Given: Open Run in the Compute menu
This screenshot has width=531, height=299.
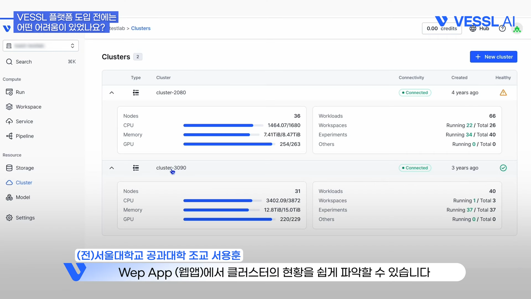Looking at the screenshot, I should (20, 92).
